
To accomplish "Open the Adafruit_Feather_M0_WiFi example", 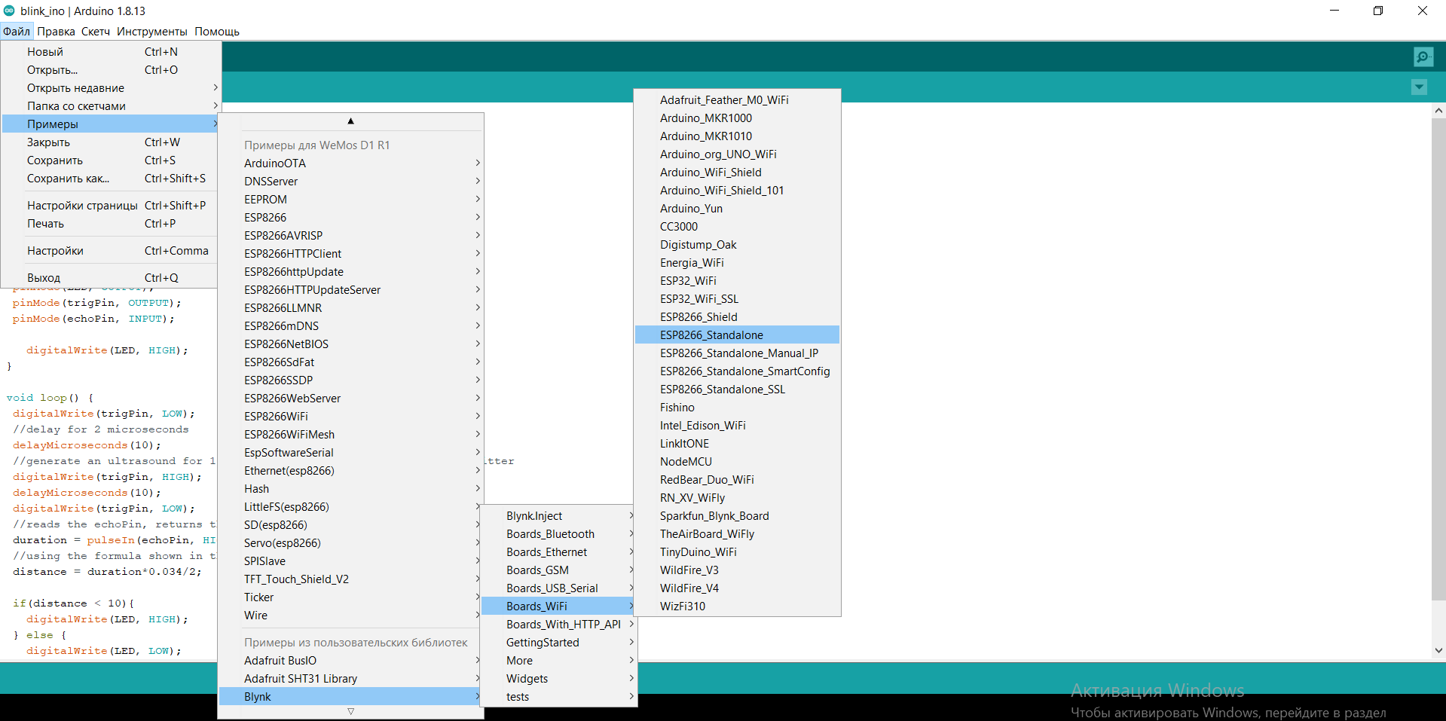I will (737, 100).
